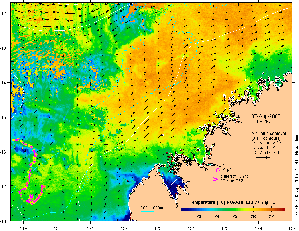
Task: Click the cyan 200 1000m isobath legend line
Action: coord(147,211)
